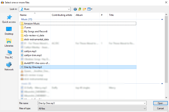Image resolution: width=169 pixels, height=112 pixels.
Task: Sort by the Title column header
Action: (122, 15)
